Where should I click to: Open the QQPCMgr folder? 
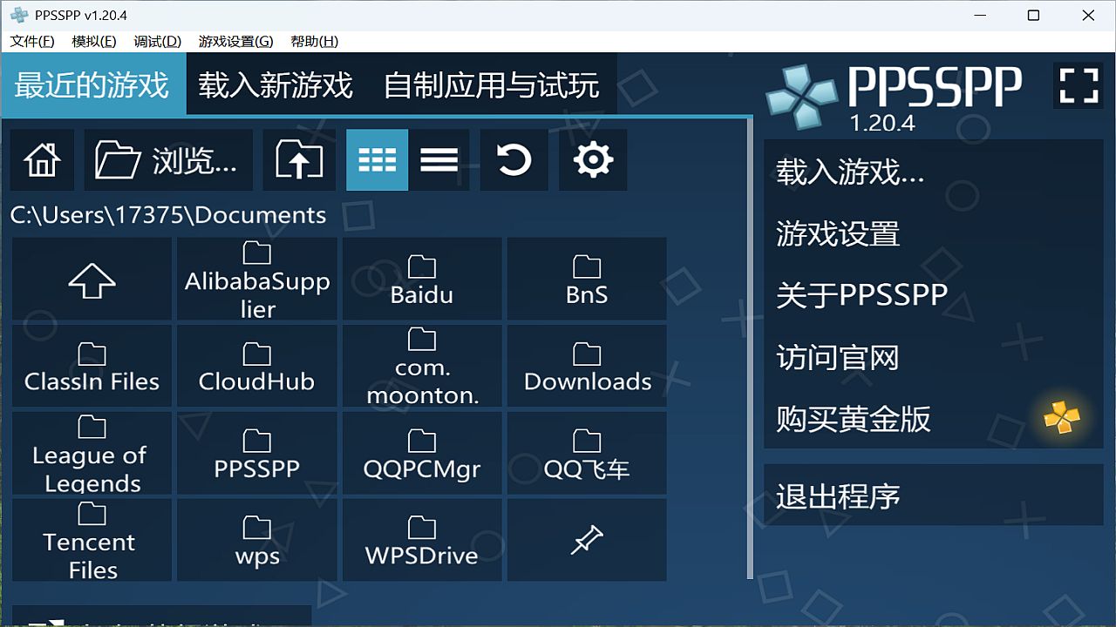pyautogui.click(x=422, y=453)
